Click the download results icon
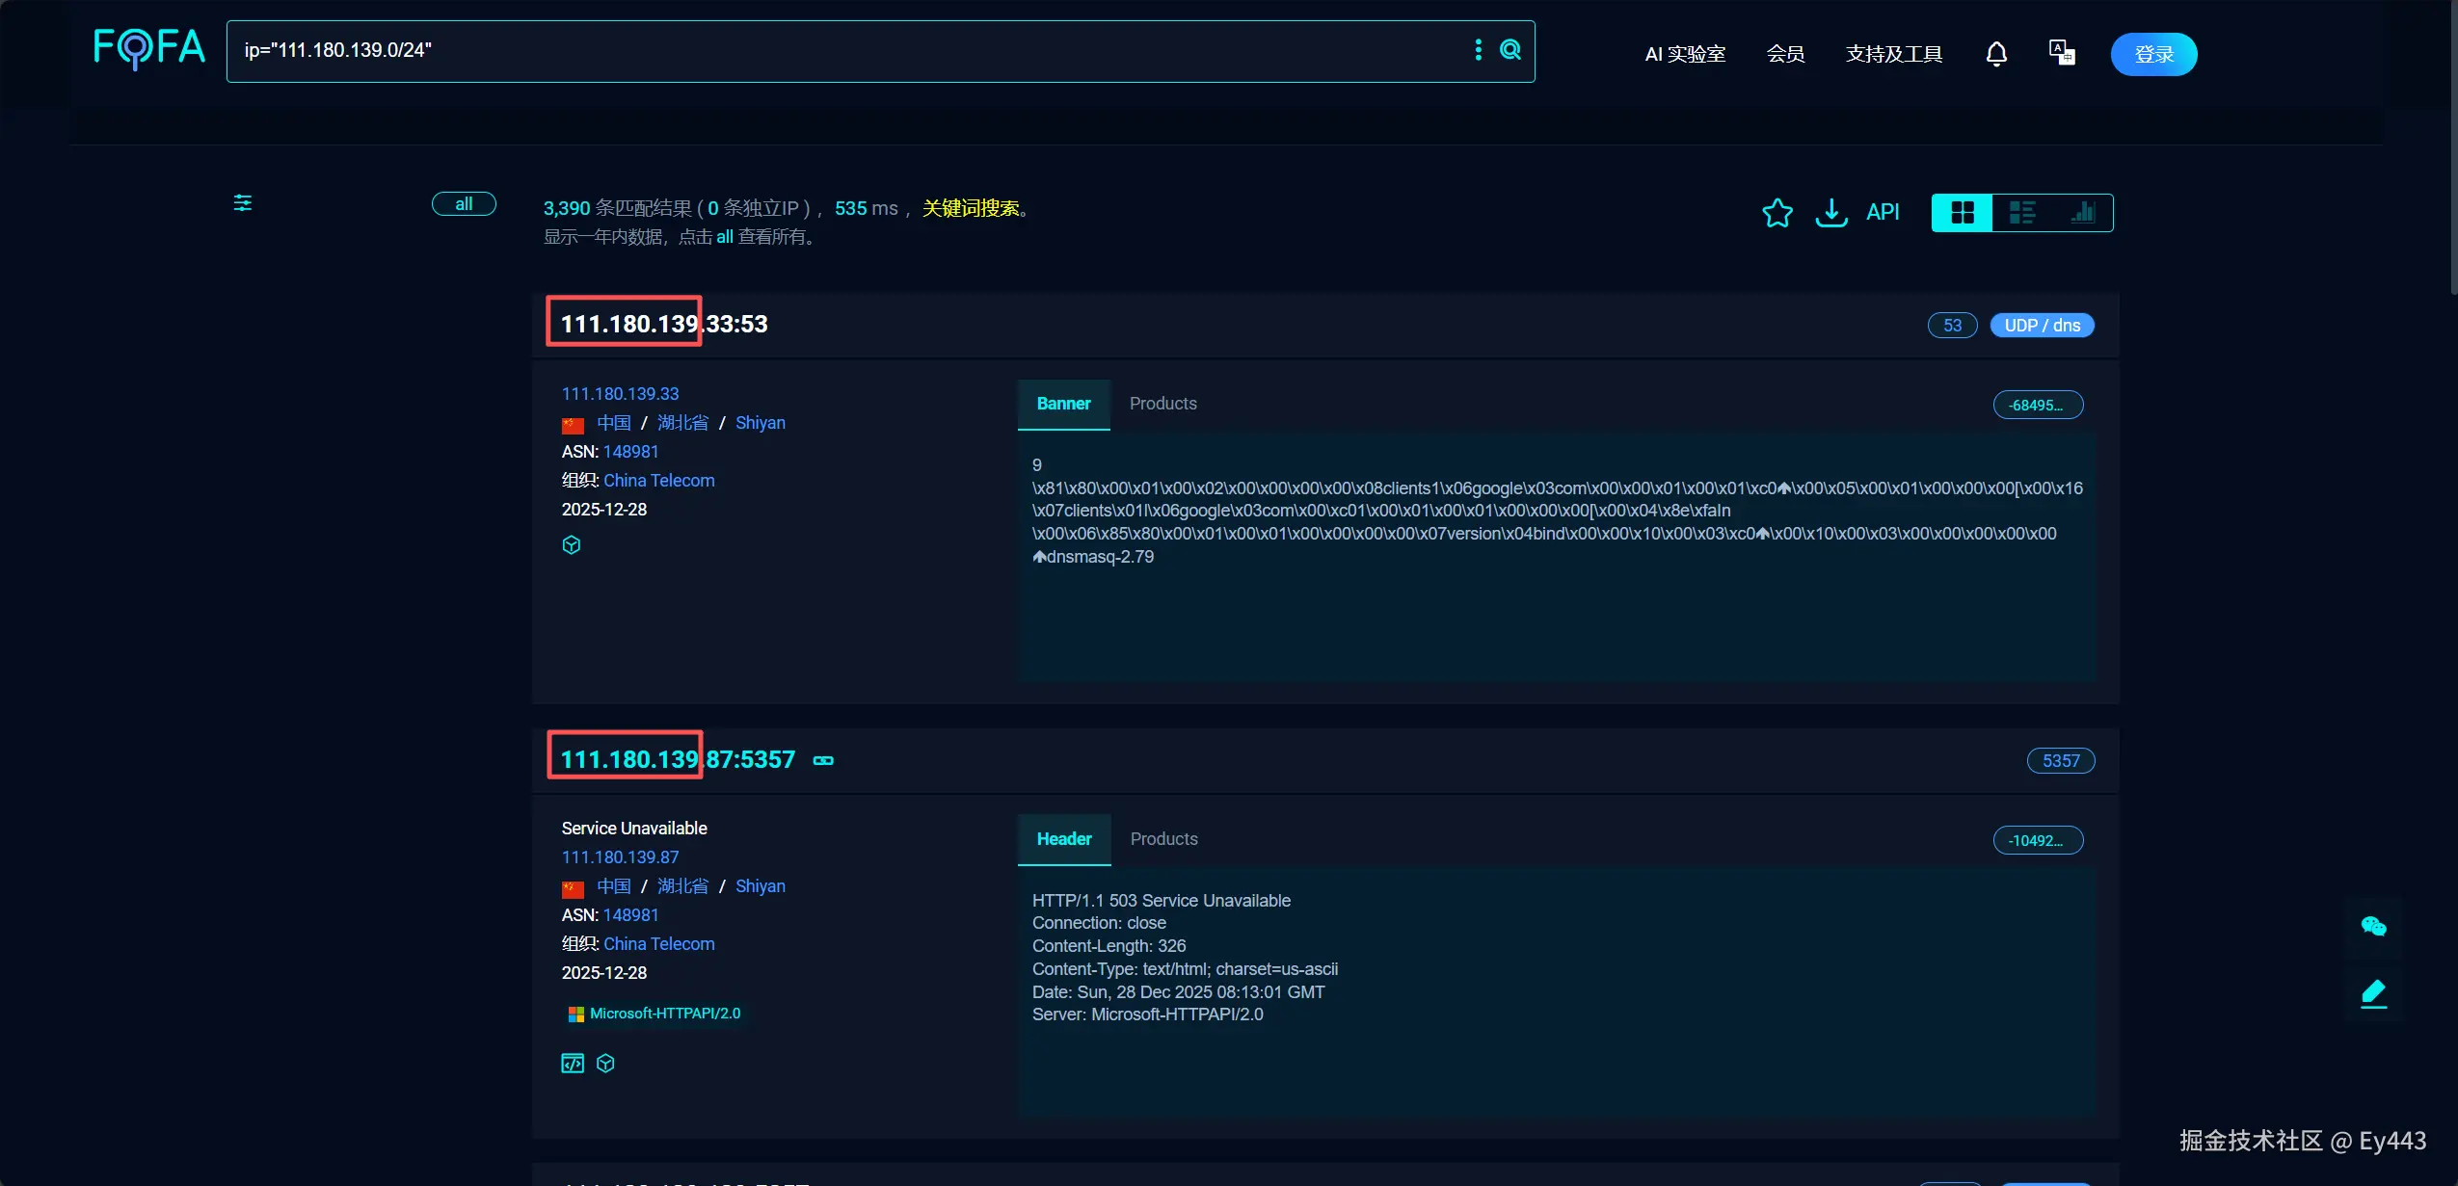 (1830, 213)
